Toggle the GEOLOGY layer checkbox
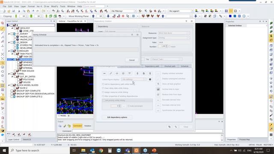The width and height of the screenshot is (274, 154). click(x=15, y=28)
